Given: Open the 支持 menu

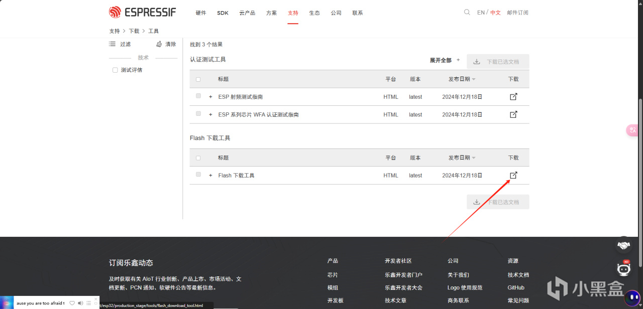Looking at the screenshot, I should click(293, 13).
